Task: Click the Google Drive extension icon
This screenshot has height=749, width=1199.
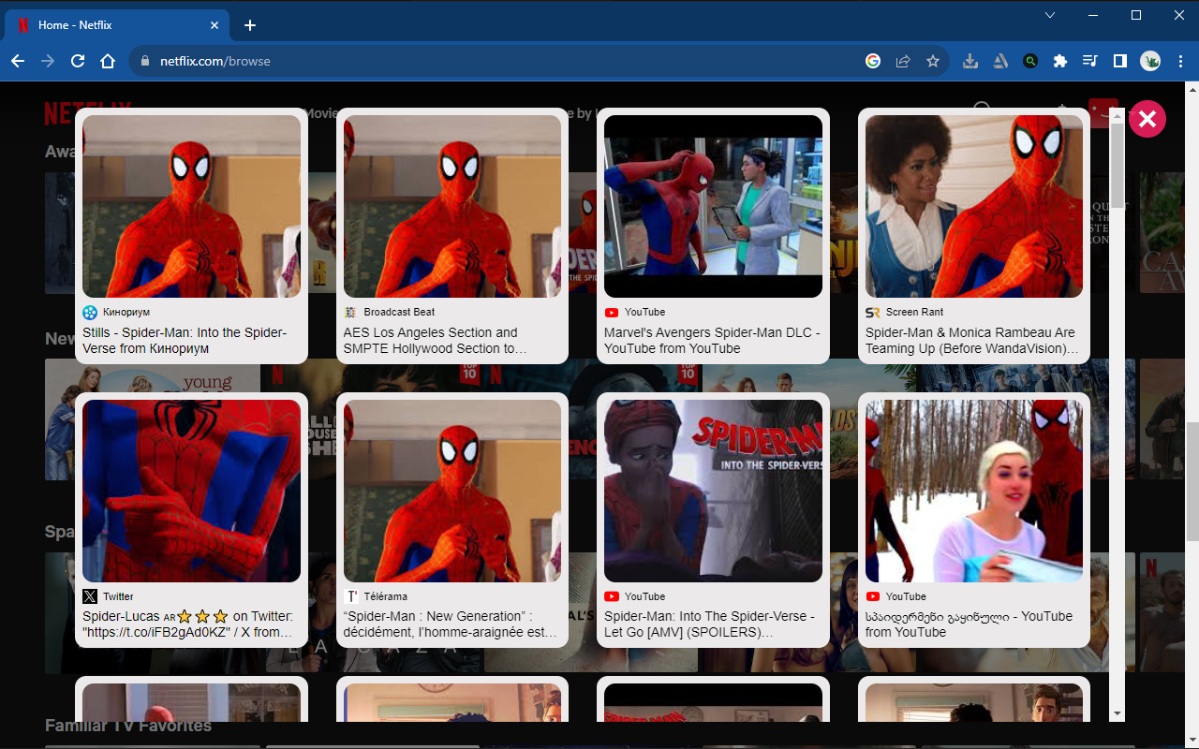Action: [1000, 61]
